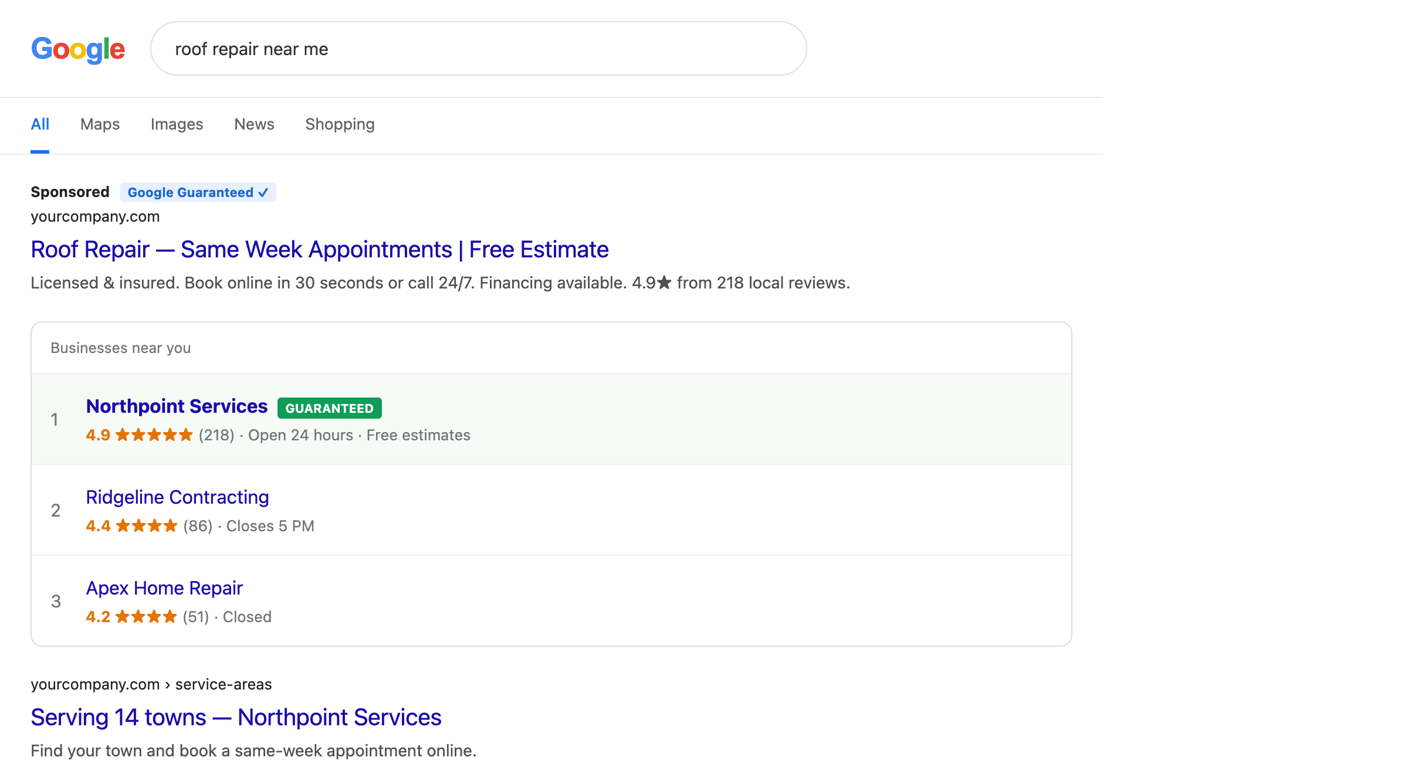Click Northpoint's (218) review count

216,435
